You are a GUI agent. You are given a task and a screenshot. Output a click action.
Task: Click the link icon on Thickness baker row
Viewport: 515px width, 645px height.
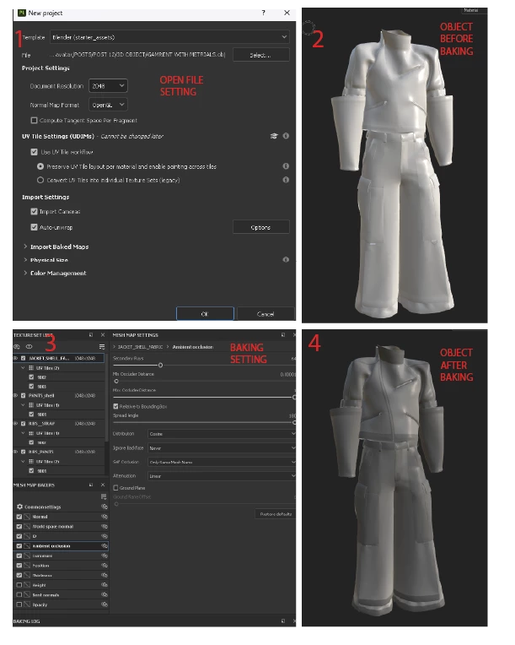[x=105, y=576]
